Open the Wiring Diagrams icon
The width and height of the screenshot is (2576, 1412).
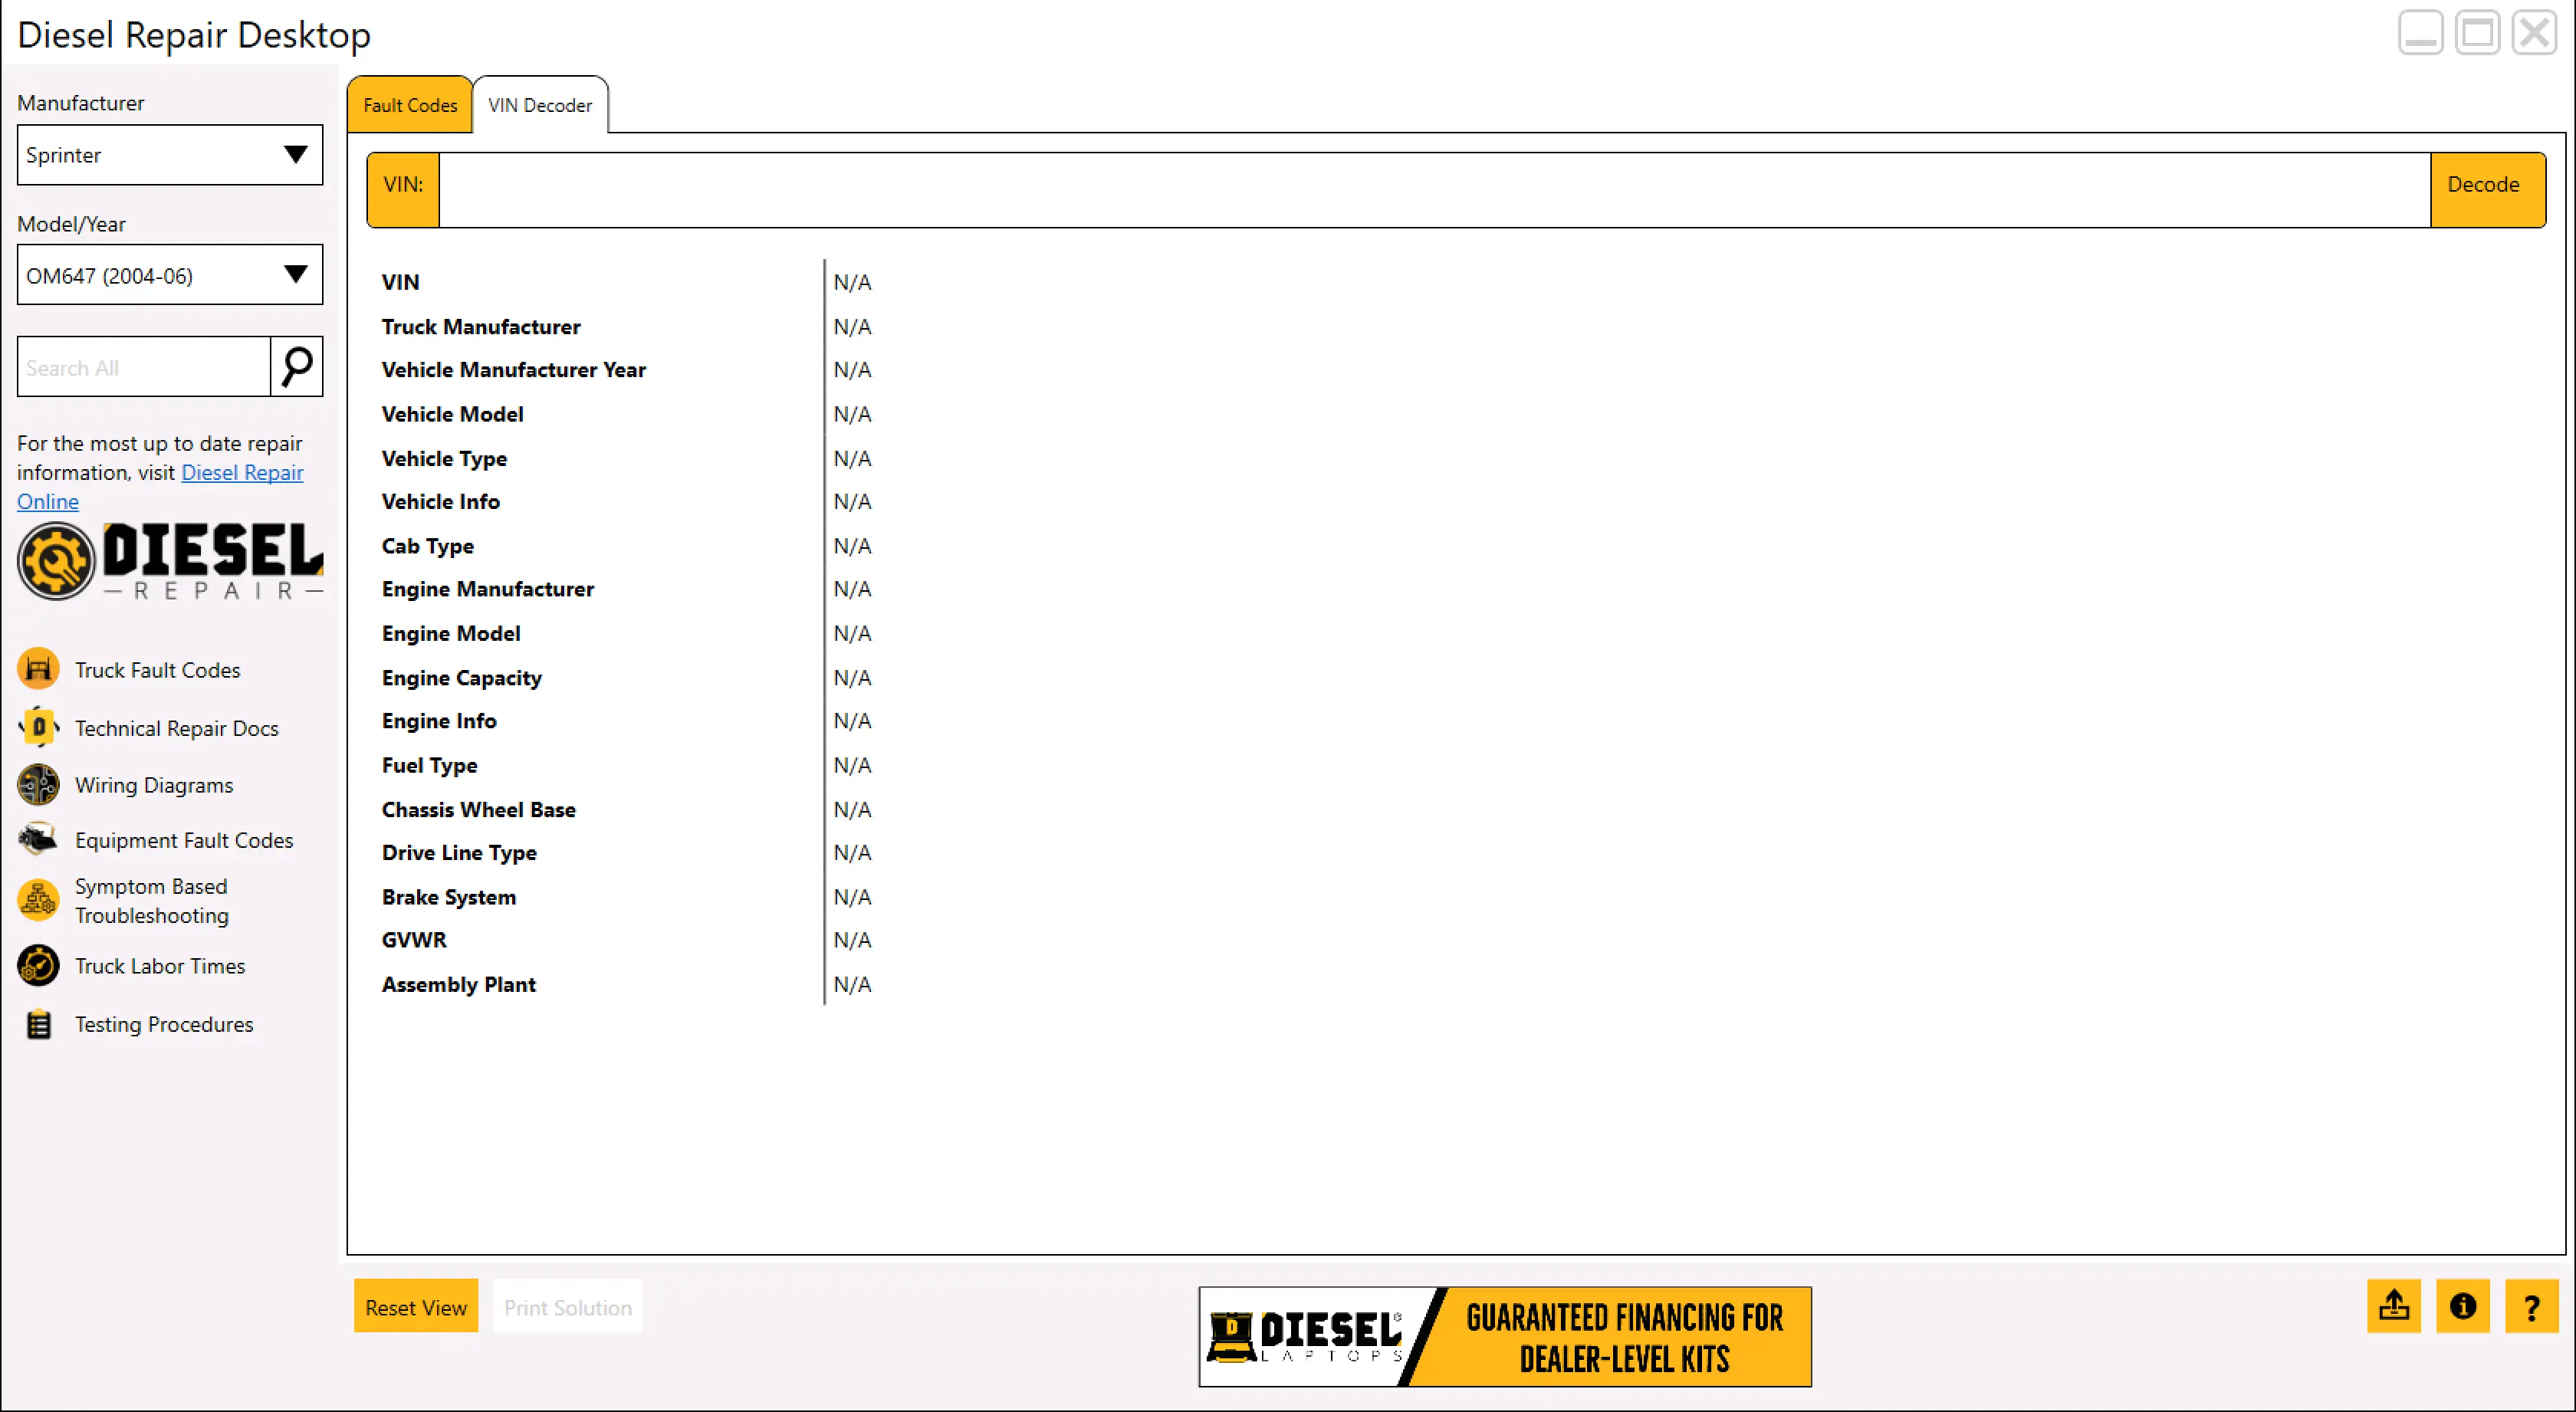(x=38, y=785)
